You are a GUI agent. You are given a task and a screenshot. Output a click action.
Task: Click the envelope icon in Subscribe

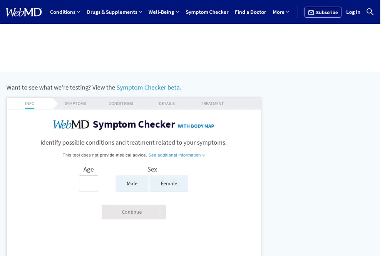311,13
